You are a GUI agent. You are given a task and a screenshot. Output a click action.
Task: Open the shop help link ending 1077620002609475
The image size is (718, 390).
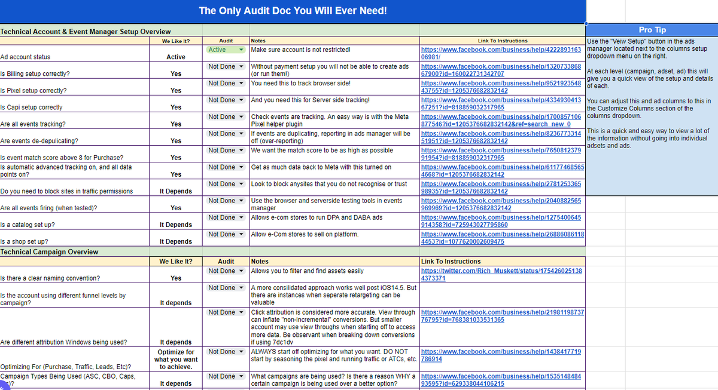(503, 237)
